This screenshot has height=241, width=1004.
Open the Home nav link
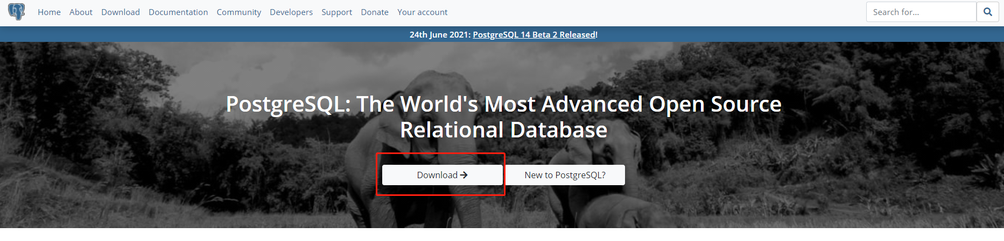[x=49, y=12]
